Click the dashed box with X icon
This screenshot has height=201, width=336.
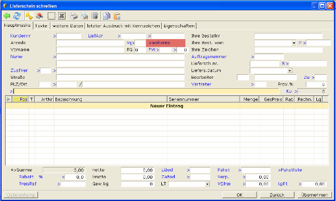pyautogui.click(x=62, y=16)
